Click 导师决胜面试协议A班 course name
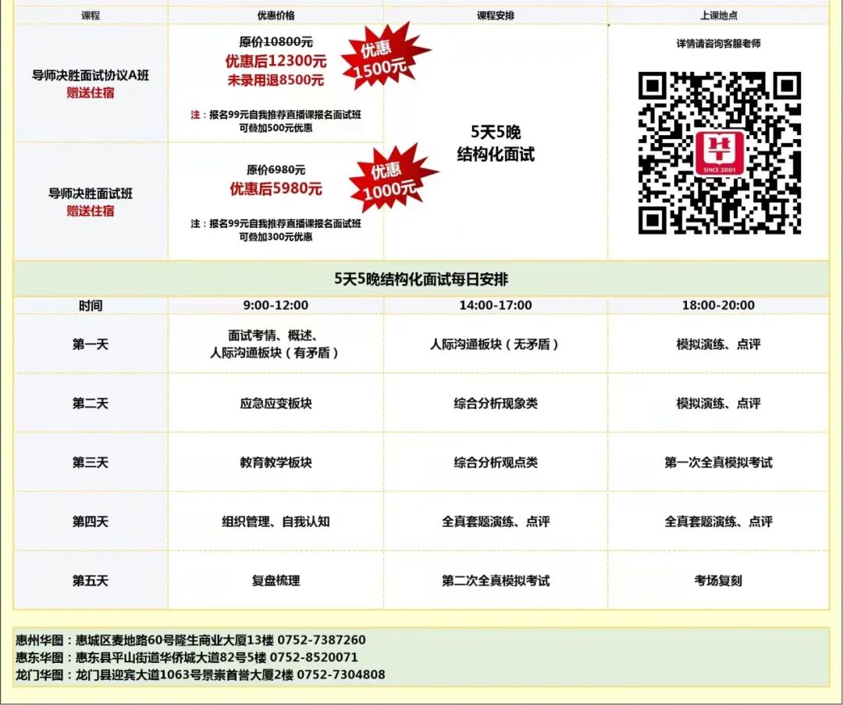The height and width of the screenshot is (705, 843). [91, 75]
